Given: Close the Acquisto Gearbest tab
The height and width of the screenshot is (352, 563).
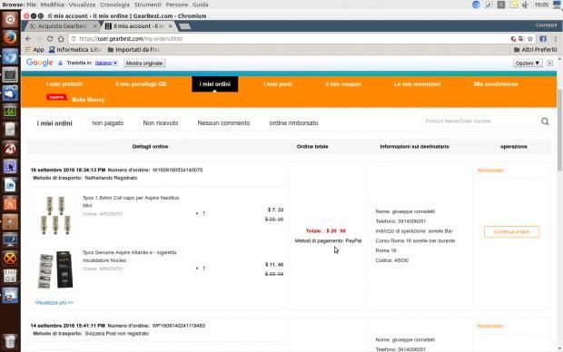Looking at the screenshot, I should (x=94, y=26).
